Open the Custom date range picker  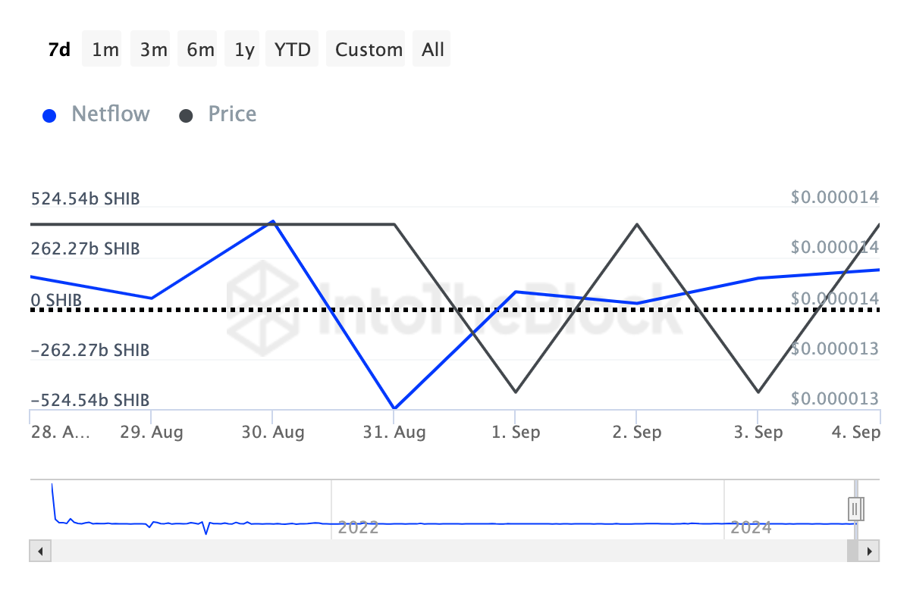point(369,50)
